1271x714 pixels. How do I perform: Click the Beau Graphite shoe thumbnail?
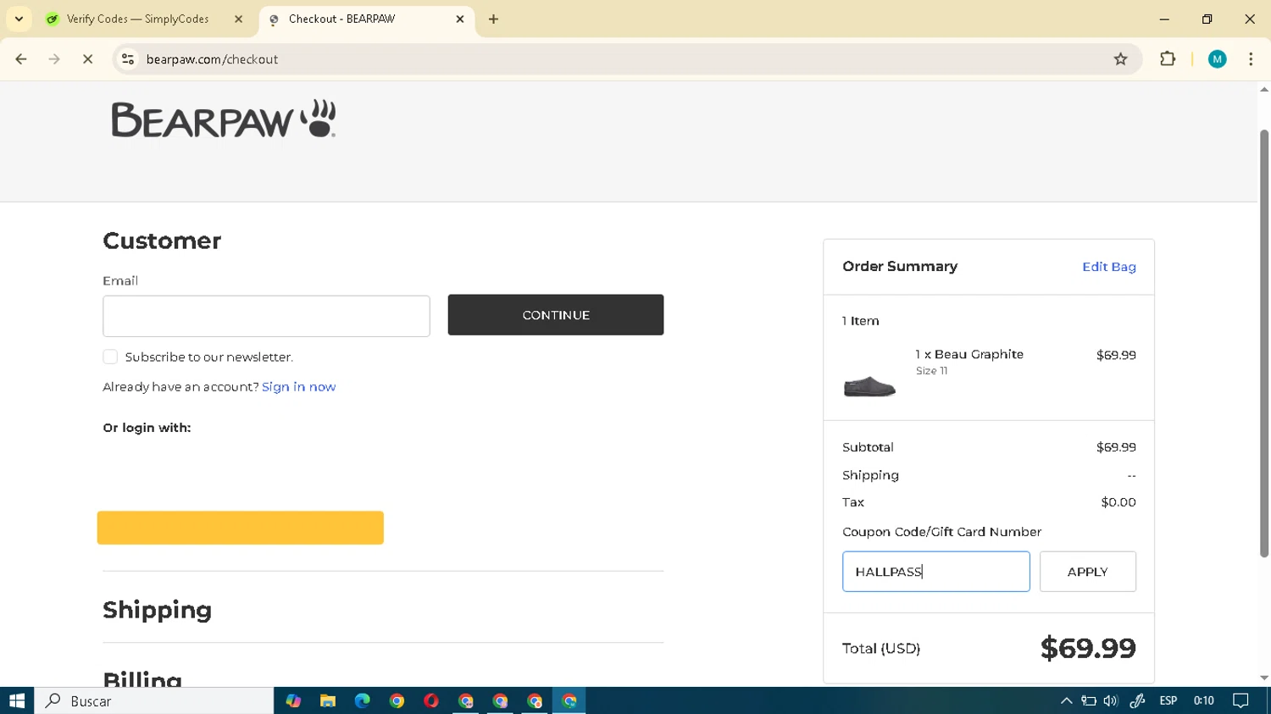pos(869,386)
